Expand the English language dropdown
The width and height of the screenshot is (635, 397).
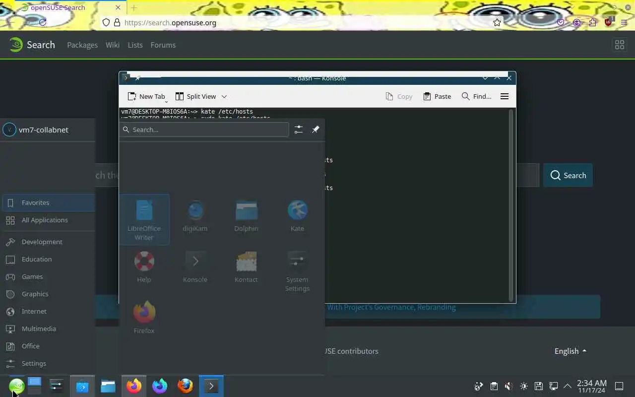point(571,351)
